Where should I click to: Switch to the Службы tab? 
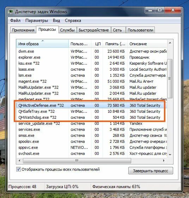tap(67, 30)
